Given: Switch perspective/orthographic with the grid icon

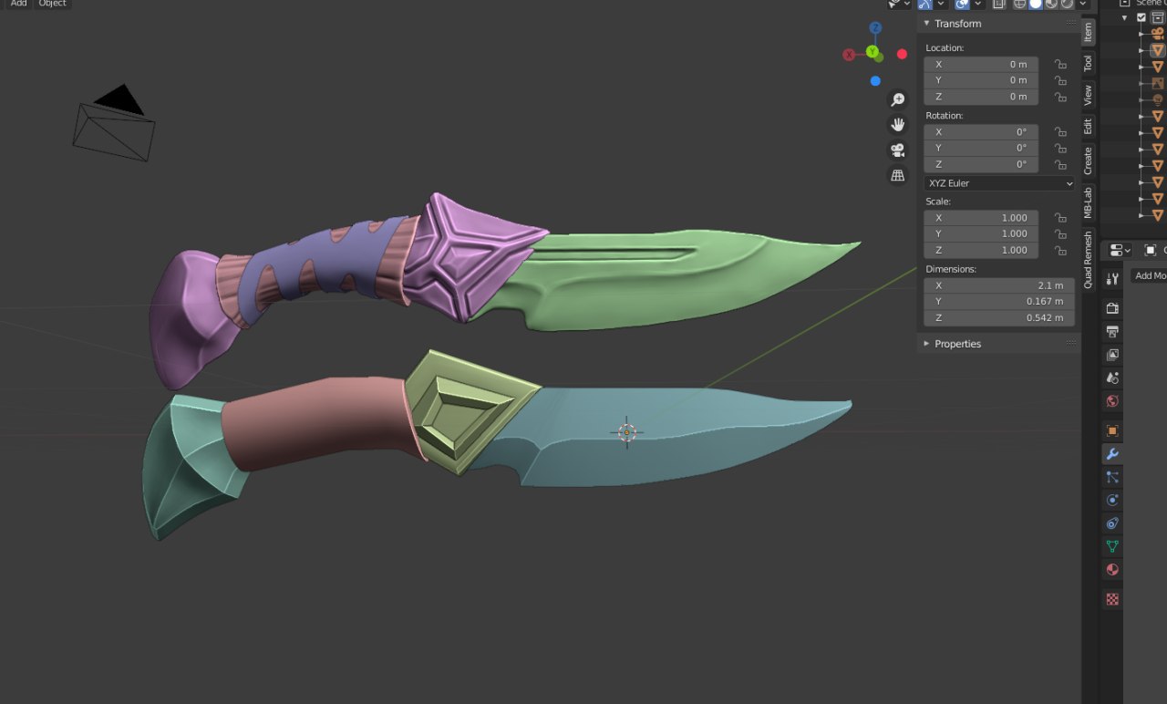Looking at the screenshot, I should click(x=898, y=175).
